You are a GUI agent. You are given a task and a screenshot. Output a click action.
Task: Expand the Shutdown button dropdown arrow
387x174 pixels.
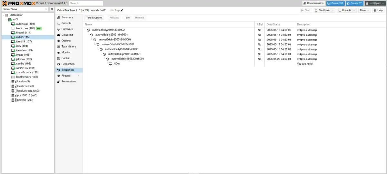pos(333,10)
